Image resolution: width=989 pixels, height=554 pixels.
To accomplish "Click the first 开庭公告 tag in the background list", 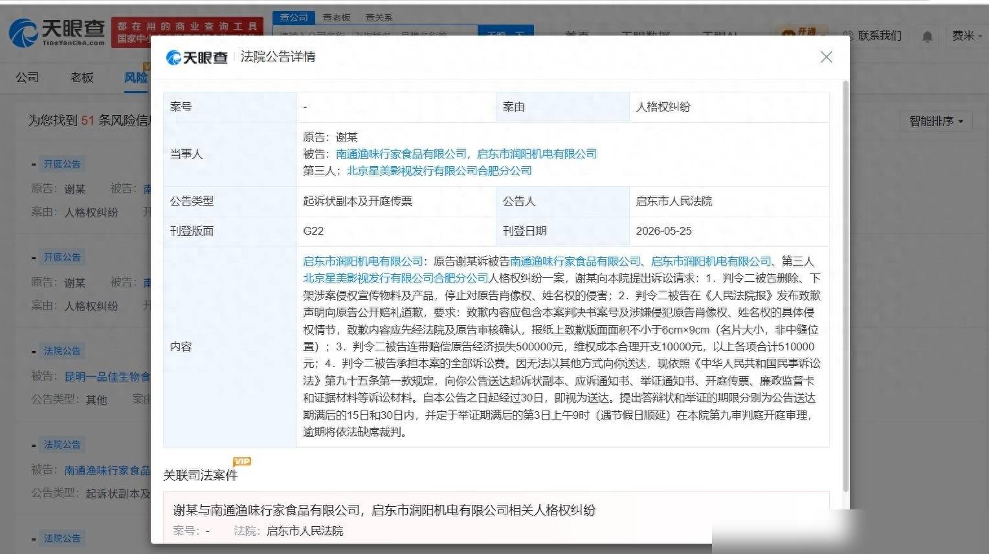I will coord(62,164).
